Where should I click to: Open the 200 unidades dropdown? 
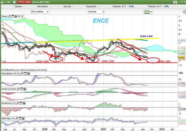click(40, 12)
